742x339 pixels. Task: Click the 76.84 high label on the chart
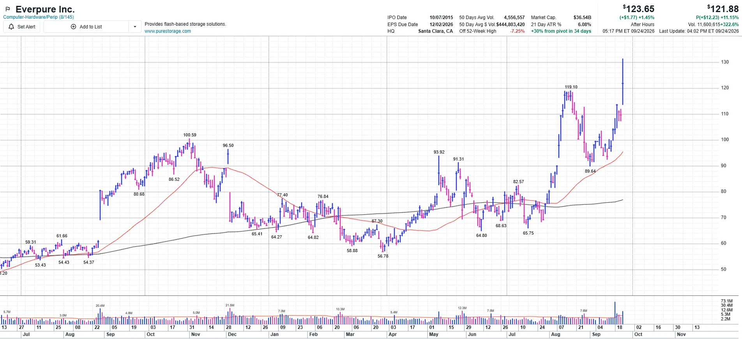[323, 197]
